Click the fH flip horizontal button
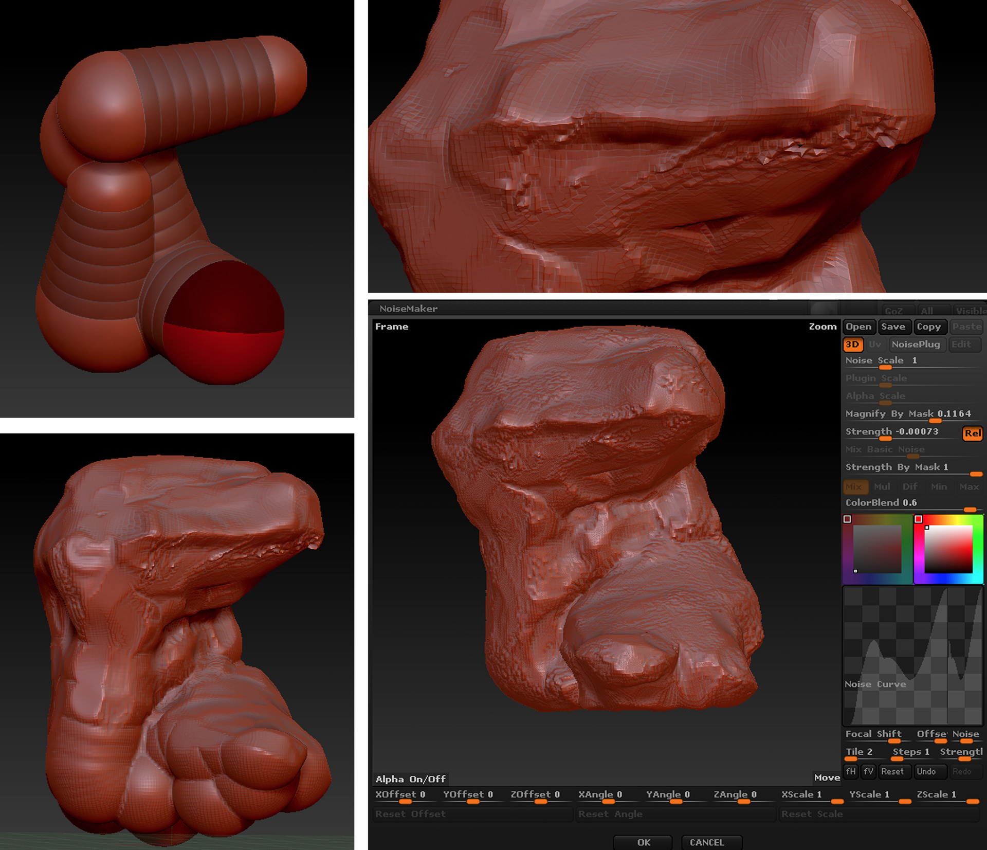The image size is (987, 850). point(851,771)
